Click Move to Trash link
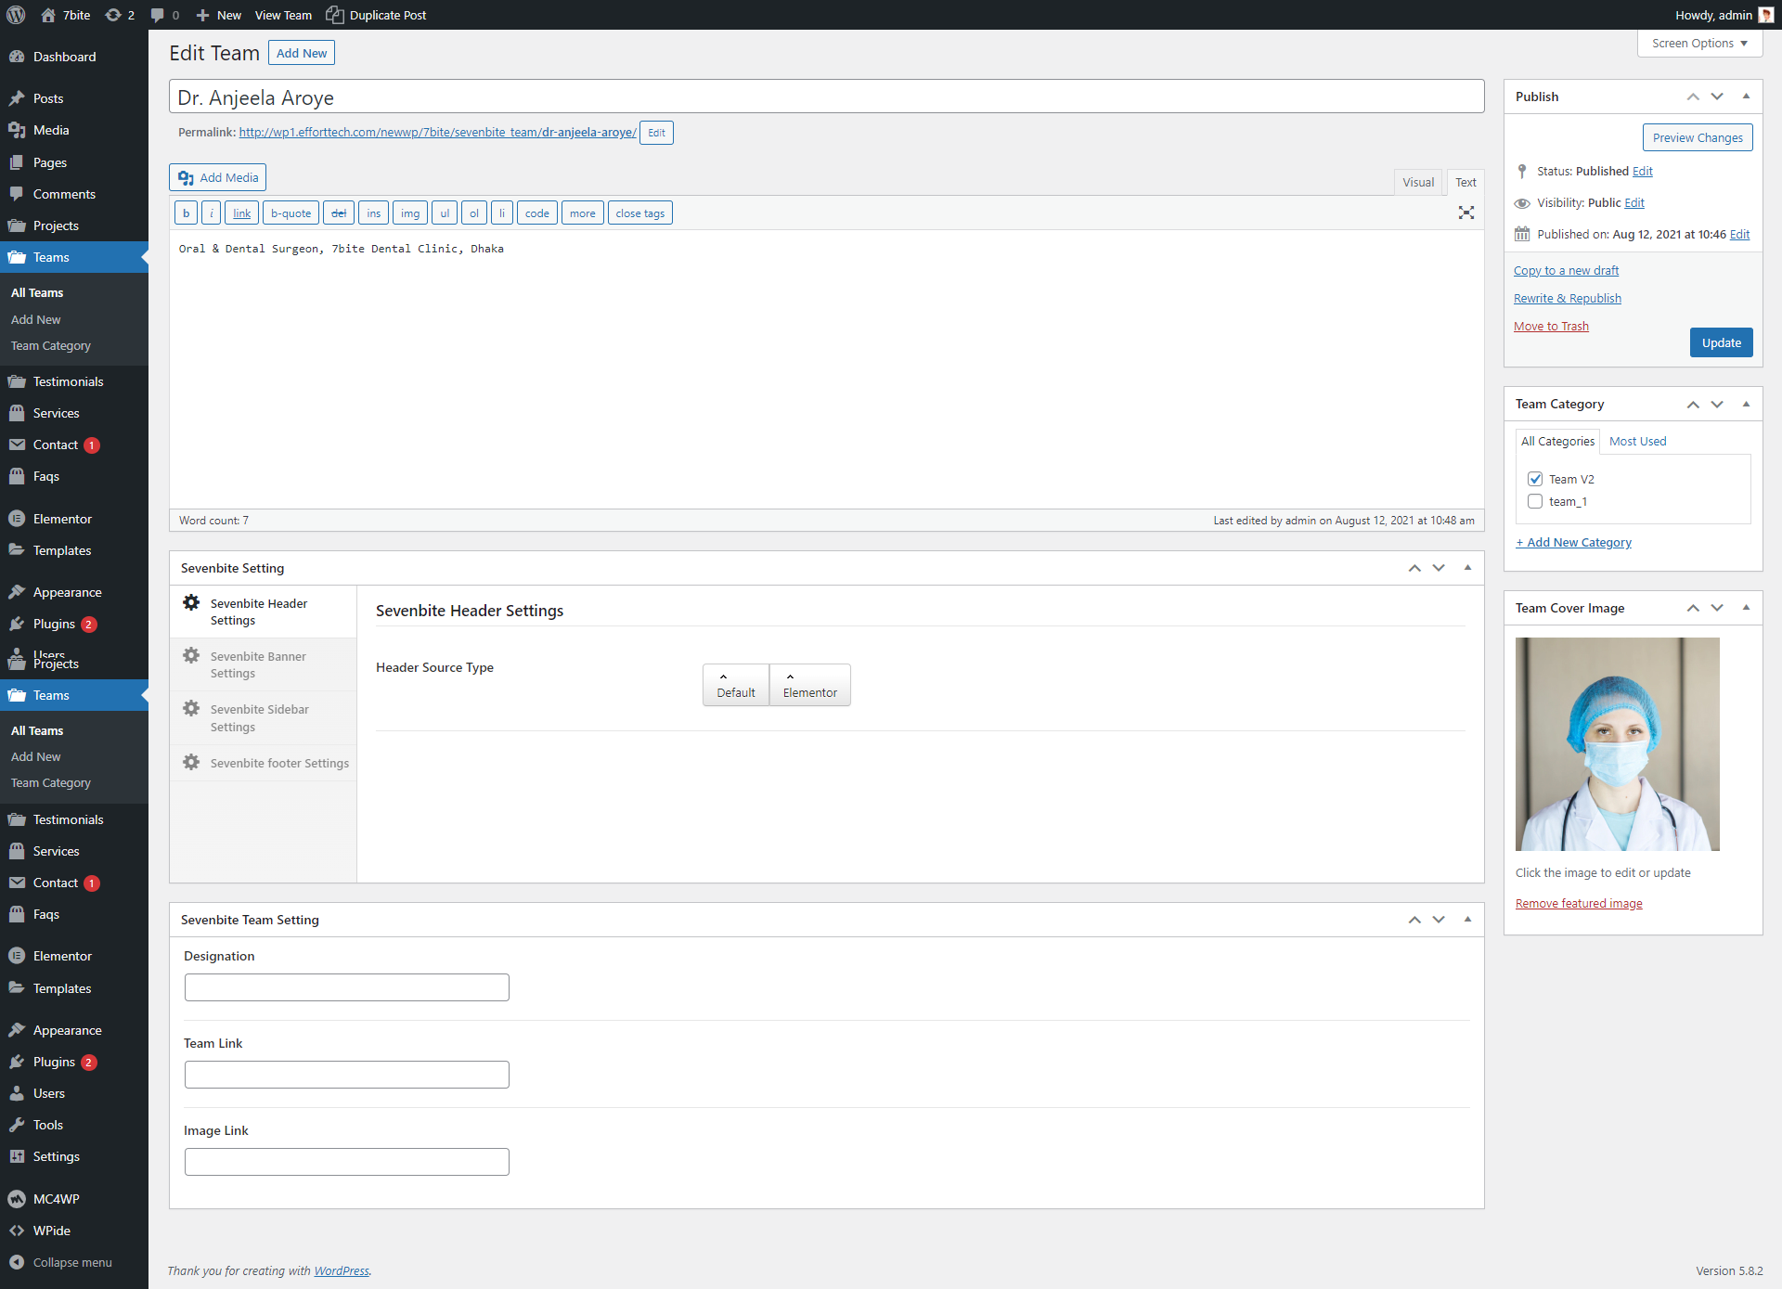 coord(1551,326)
